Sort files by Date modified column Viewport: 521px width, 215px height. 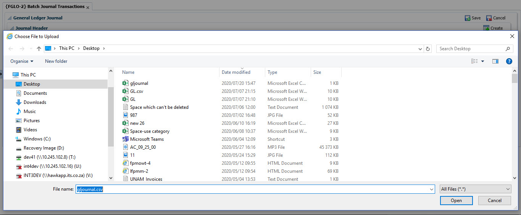click(x=236, y=72)
